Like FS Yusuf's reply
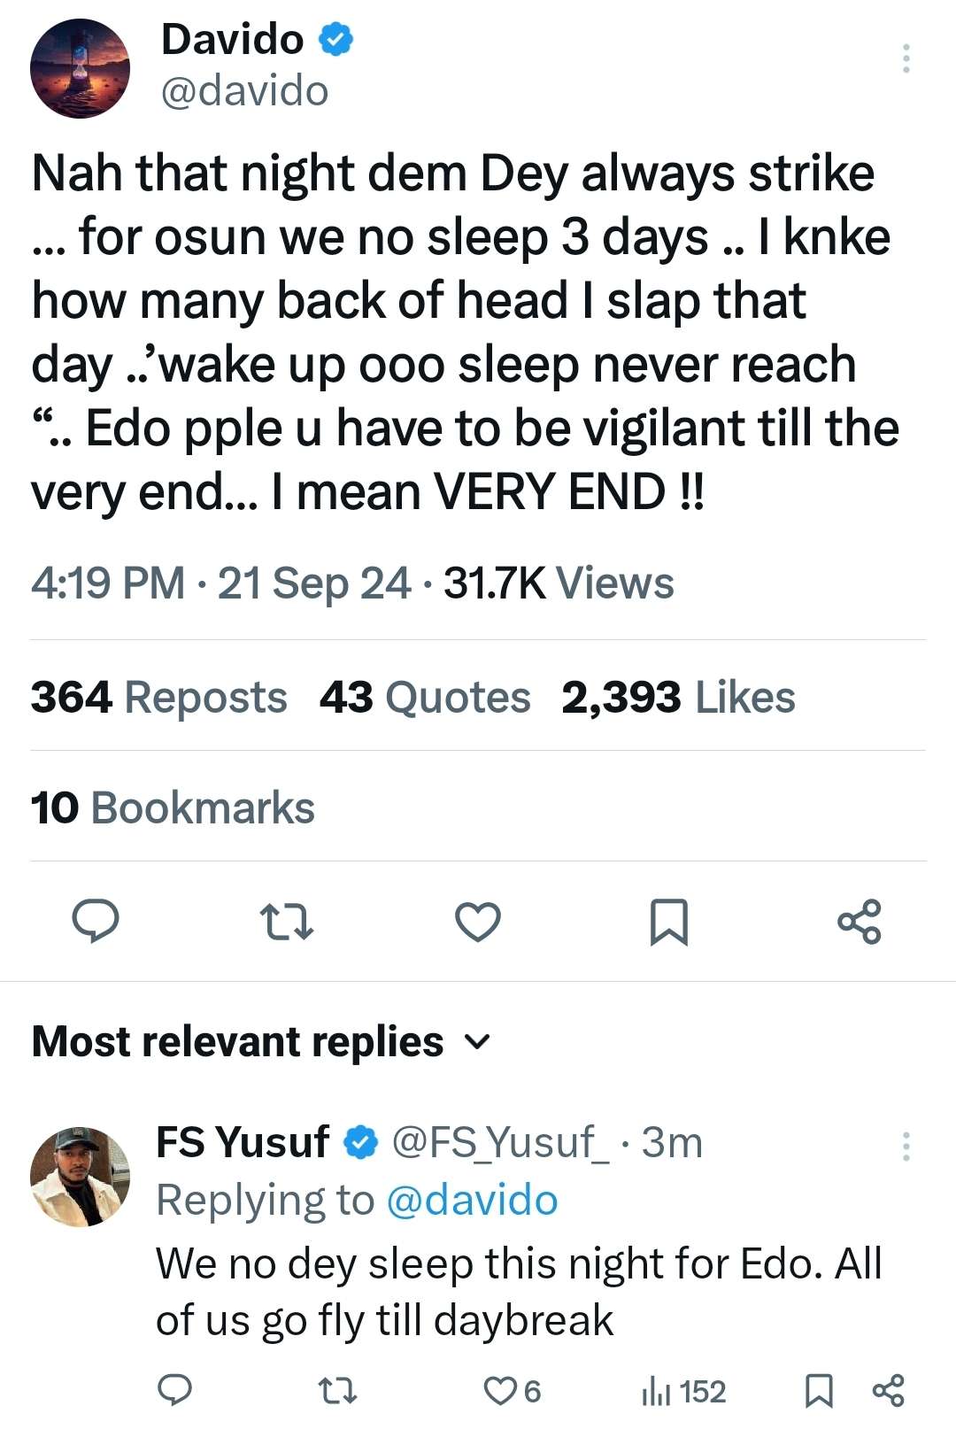 500,1391
